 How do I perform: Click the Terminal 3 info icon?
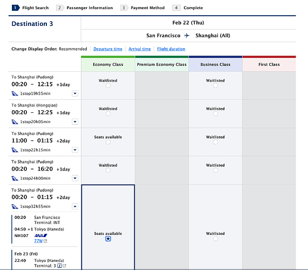(x=59, y=266)
